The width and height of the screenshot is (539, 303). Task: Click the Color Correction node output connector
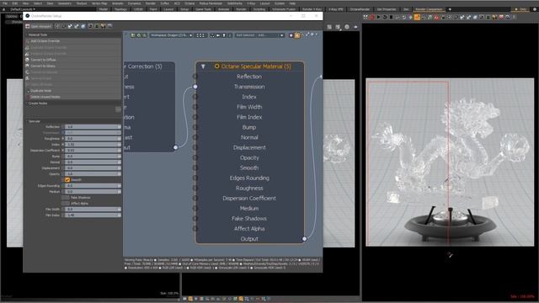175,147
